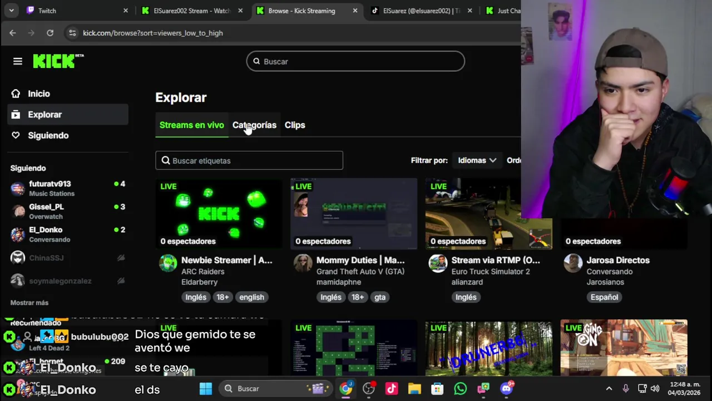
Task: Open Jarosa Directos stream title
Action: pyautogui.click(x=618, y=260)
